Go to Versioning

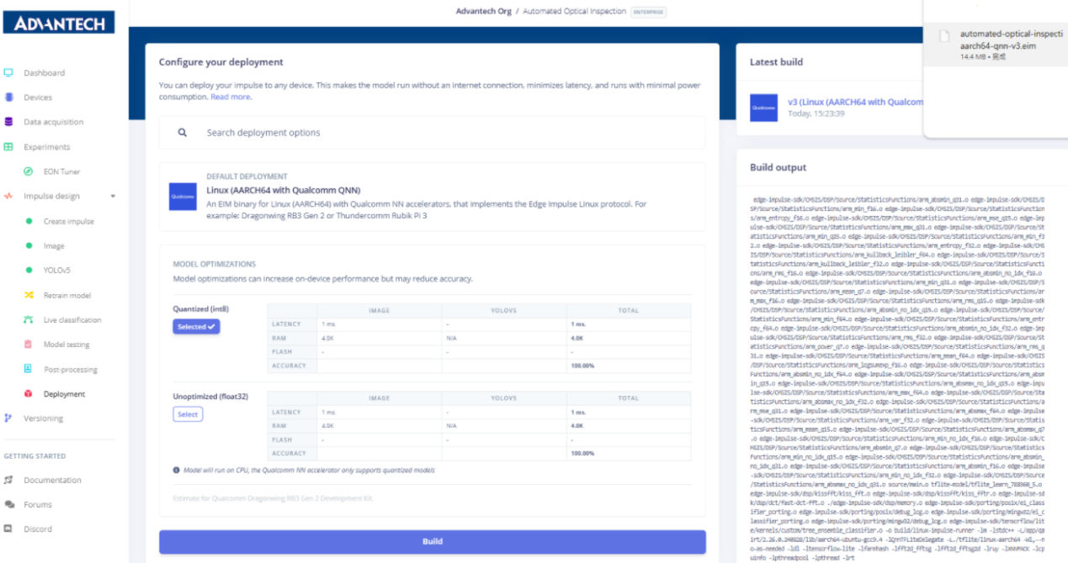point(43,418)
